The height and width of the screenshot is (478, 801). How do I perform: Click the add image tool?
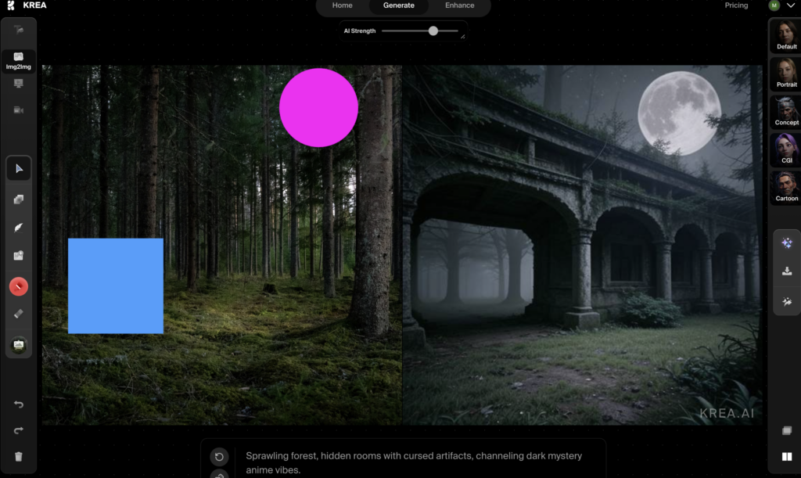click(x=19, y=255)
